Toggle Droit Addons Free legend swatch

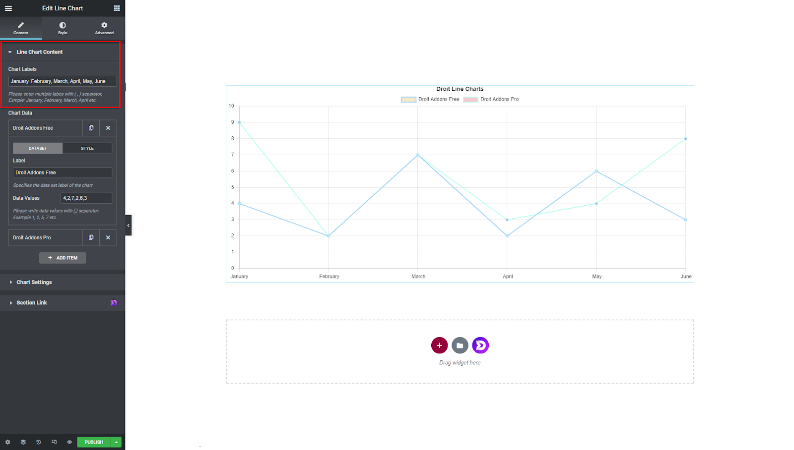pyautogui.click(x=408, y=100)
